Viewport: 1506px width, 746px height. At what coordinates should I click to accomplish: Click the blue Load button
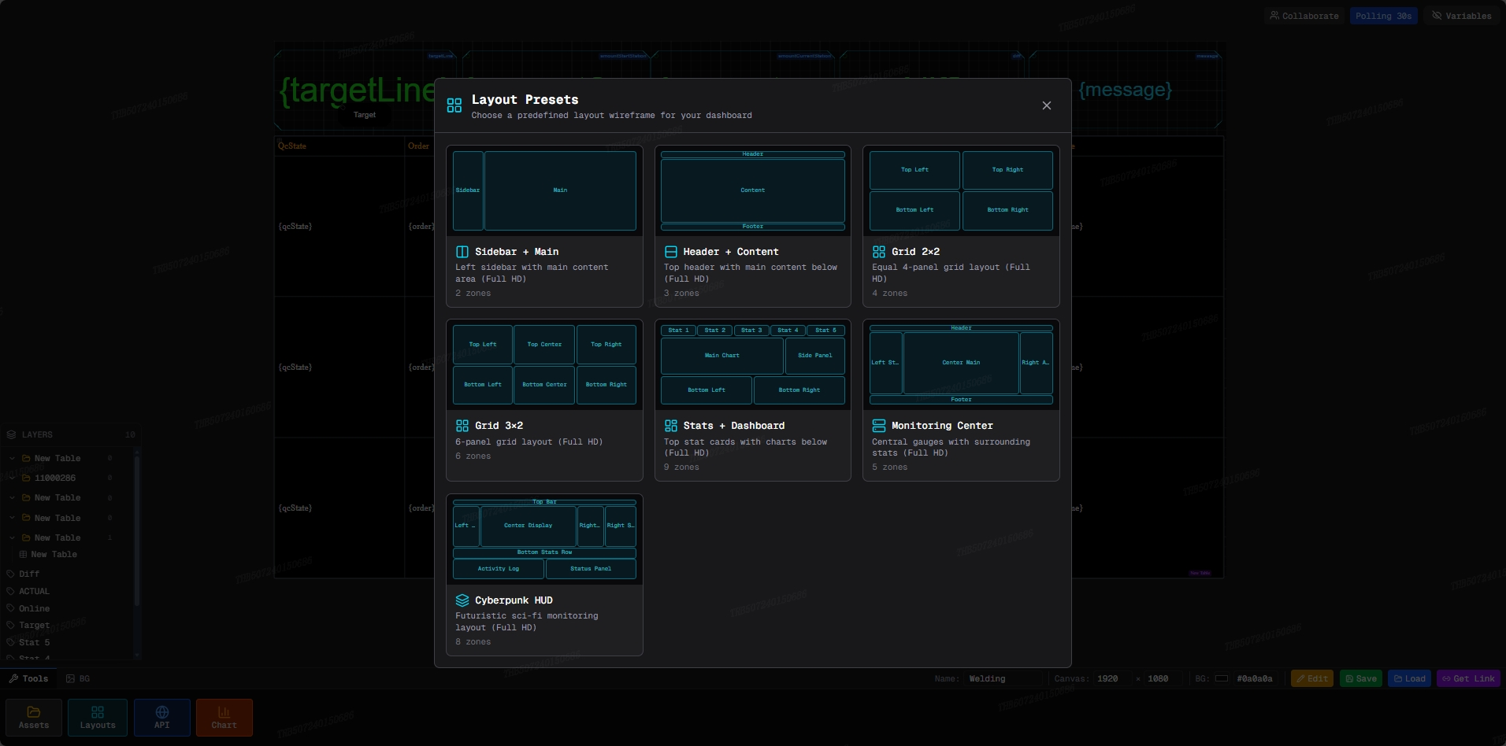click(1410, 678)
